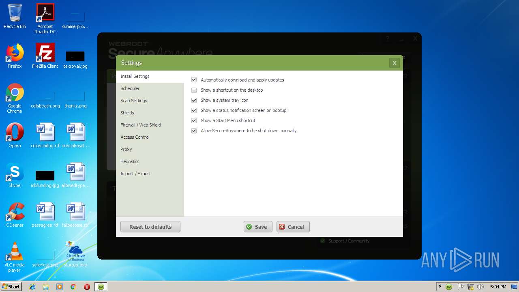Open the Scheduler settings tab

[150, 88]
